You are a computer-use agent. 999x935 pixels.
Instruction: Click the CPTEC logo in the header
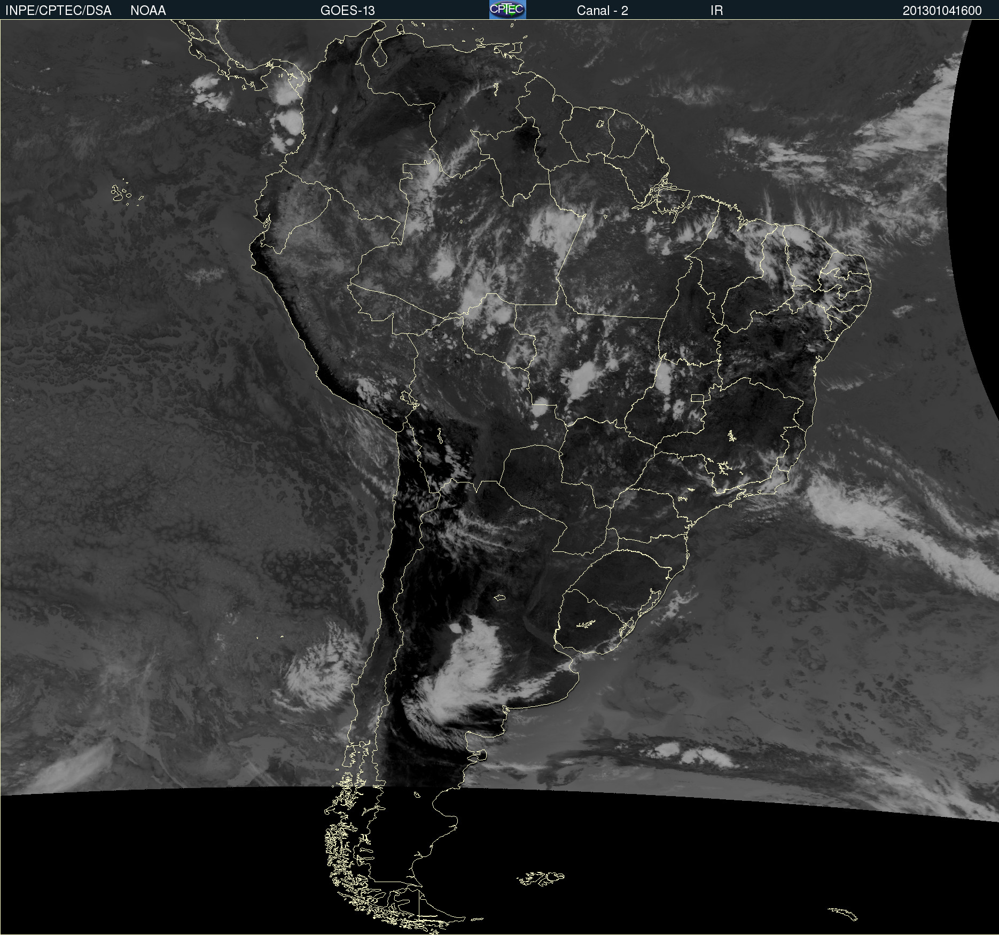point(508,10)
